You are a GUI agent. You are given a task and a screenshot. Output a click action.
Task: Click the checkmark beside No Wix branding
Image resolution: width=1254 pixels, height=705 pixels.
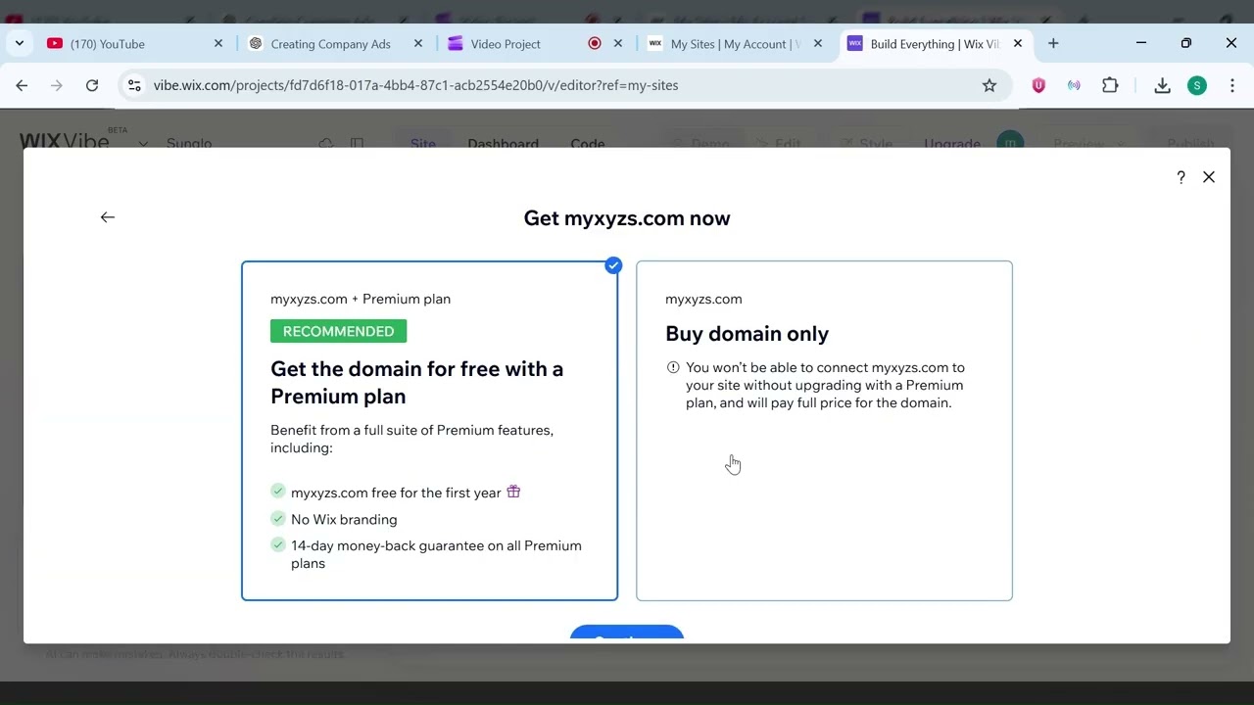278,518
